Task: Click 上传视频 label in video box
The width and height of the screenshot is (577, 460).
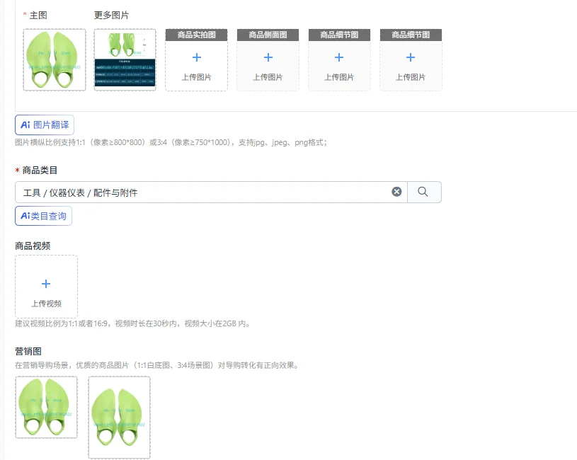Action: [x=46, y=304]
